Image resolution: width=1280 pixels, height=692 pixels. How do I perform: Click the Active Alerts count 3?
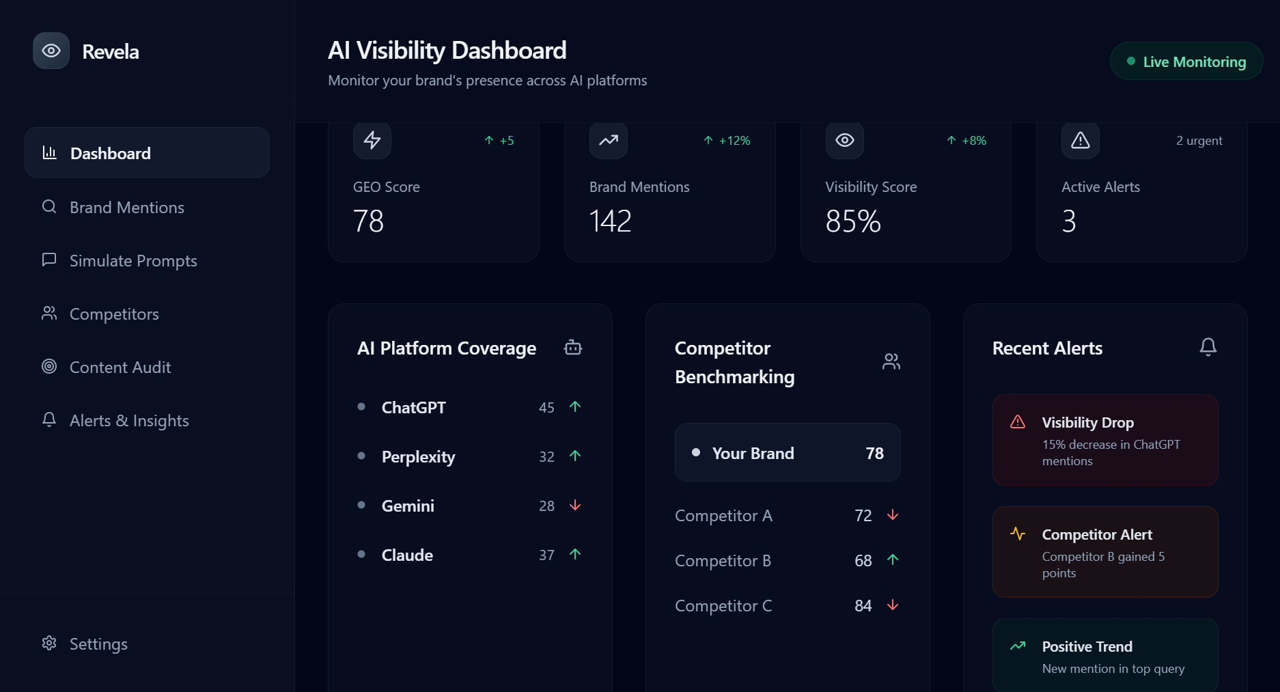pos(1069,221)
